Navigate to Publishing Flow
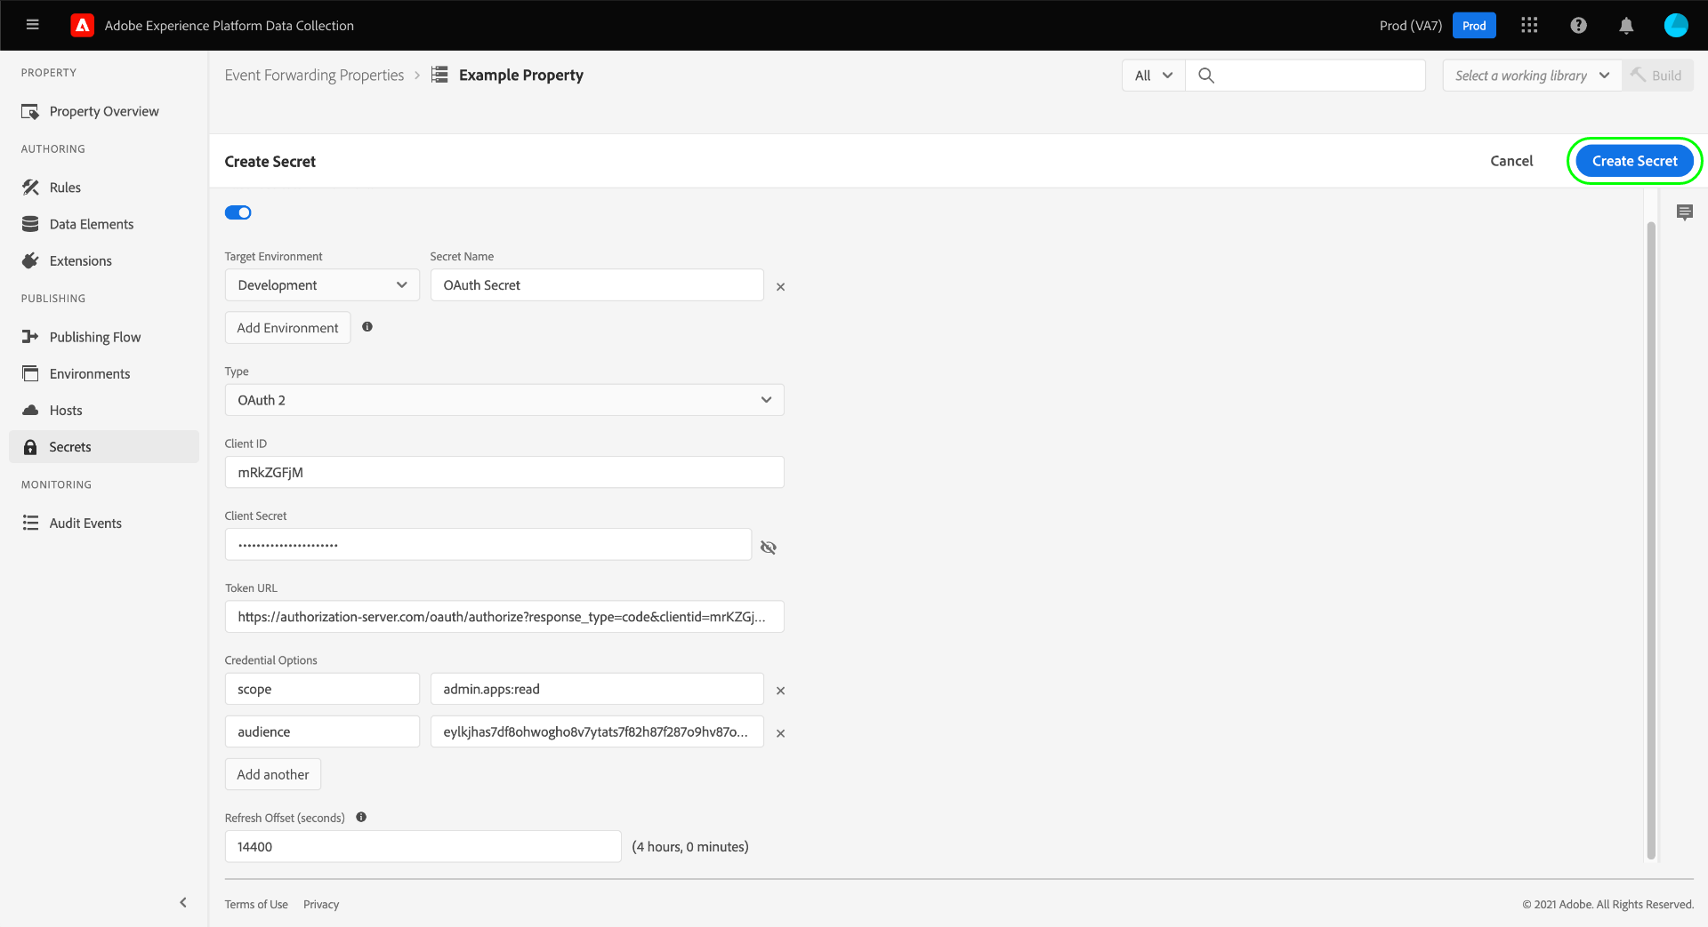This screenshot has height=927, width=1708. point(94,337)
